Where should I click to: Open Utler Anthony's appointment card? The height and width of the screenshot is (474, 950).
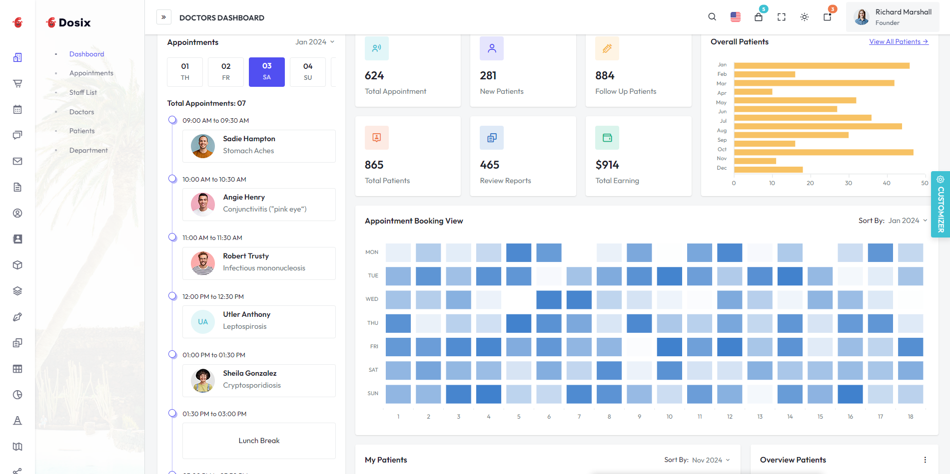click(x=259, y=322)
